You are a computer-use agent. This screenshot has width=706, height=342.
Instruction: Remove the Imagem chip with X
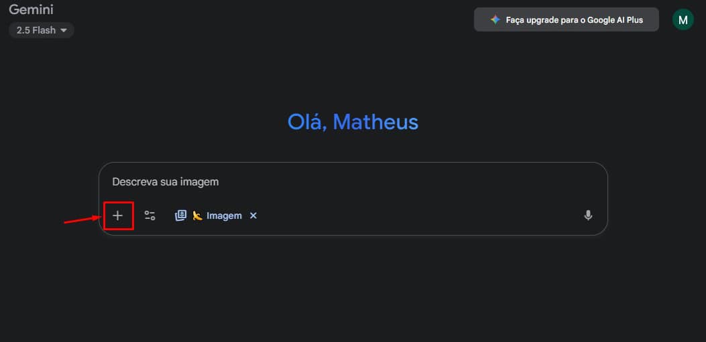tap(253, 216)
